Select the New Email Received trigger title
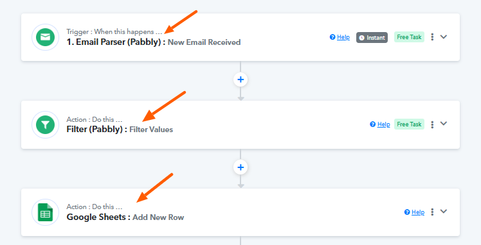This screenshot has height=245, width=481. coord(204,42)
